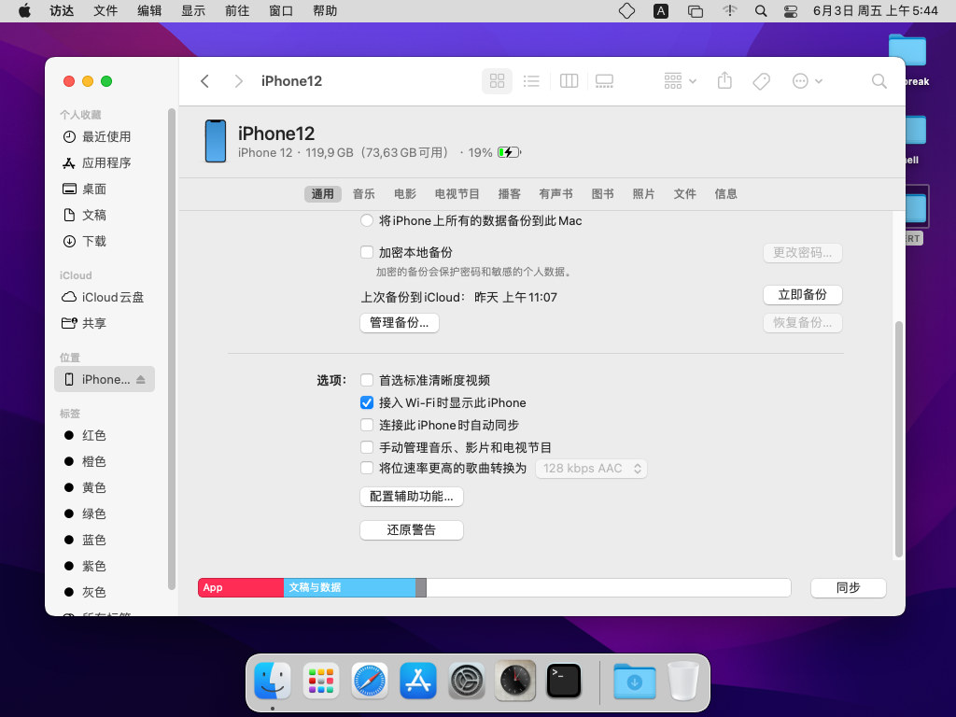Screen dimensions: 956x717
Task: Click the App segment in storage bar
Action: coord(241,588)
